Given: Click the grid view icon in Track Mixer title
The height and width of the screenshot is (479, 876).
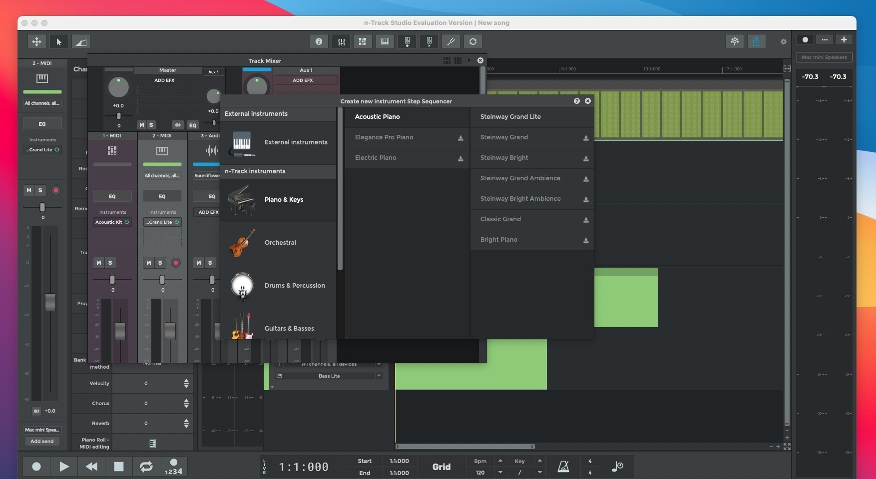Looking at the screenshot, I should pyautogui.click(x=447, y=60).
